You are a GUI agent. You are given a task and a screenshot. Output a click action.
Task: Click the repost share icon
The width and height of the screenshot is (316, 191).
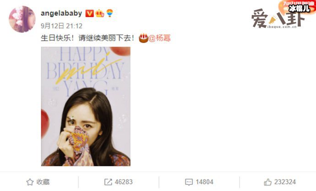point(108,182)
